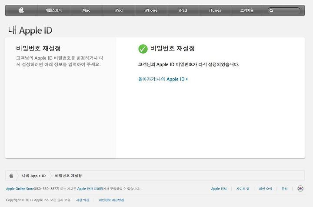The width and height of the screenshot is (313, 207).
Task: Open 고객지원 support menu item
Action: [x=247, y=10]
